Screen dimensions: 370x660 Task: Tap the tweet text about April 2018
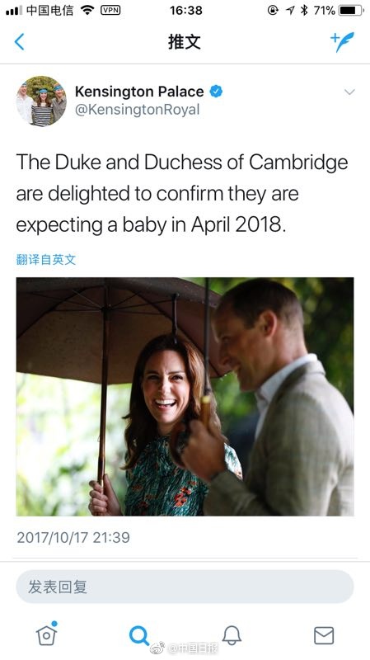click(182, 194)
